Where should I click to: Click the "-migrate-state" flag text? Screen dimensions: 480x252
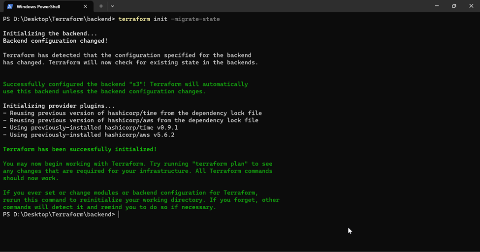click(x=195, y=19)
